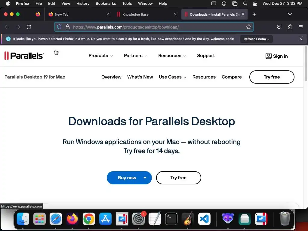This screenshot has height=231, width=308.
Task: Open the Tools menu
Action: pyautogui.click(x=127, y=3)
